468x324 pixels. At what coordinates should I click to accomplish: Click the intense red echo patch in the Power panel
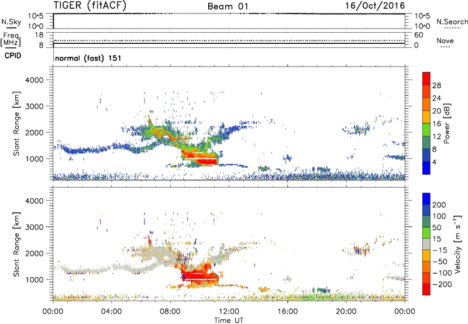tap(206, 161)
